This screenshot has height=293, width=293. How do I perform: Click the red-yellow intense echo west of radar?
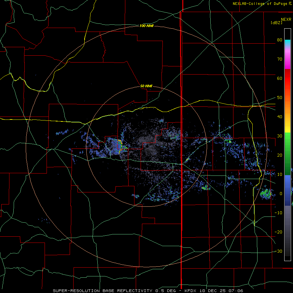pos(121,146)
